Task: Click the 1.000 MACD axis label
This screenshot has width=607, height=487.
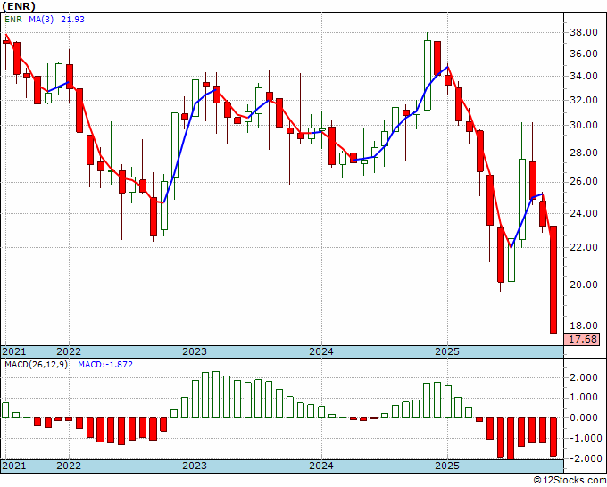Action: (586, 397)
